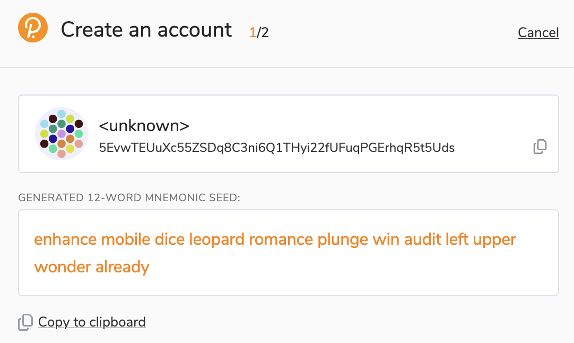
Task: Click the word 'upper' in the seed phrase
Action: [494, 241]
